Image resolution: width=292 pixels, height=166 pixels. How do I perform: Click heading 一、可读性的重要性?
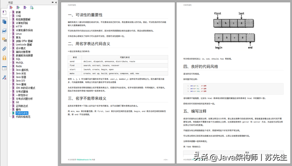[x=85, y=15]
